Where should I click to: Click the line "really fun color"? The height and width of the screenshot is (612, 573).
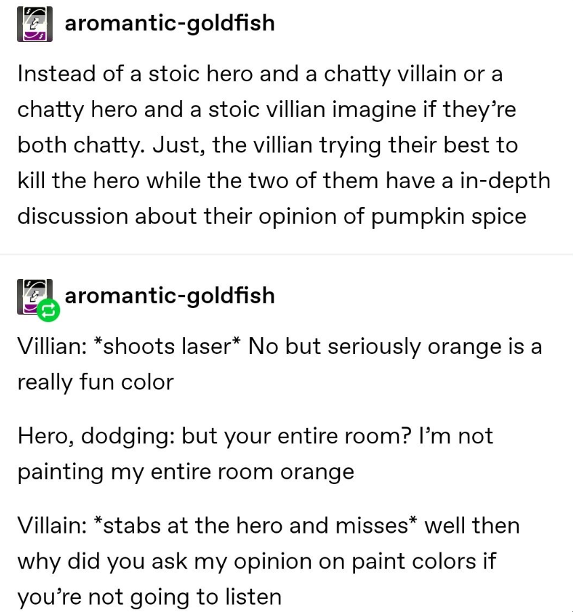[95, 382]
